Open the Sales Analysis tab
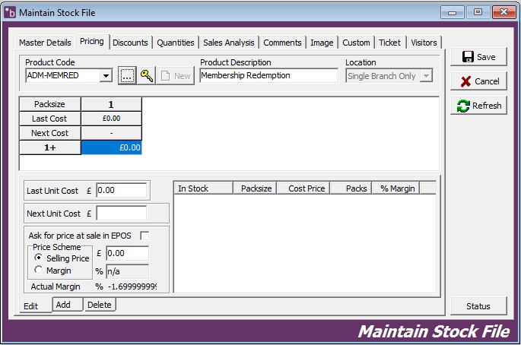Viewport: 521px width, 345px height. tap(228, 43)
